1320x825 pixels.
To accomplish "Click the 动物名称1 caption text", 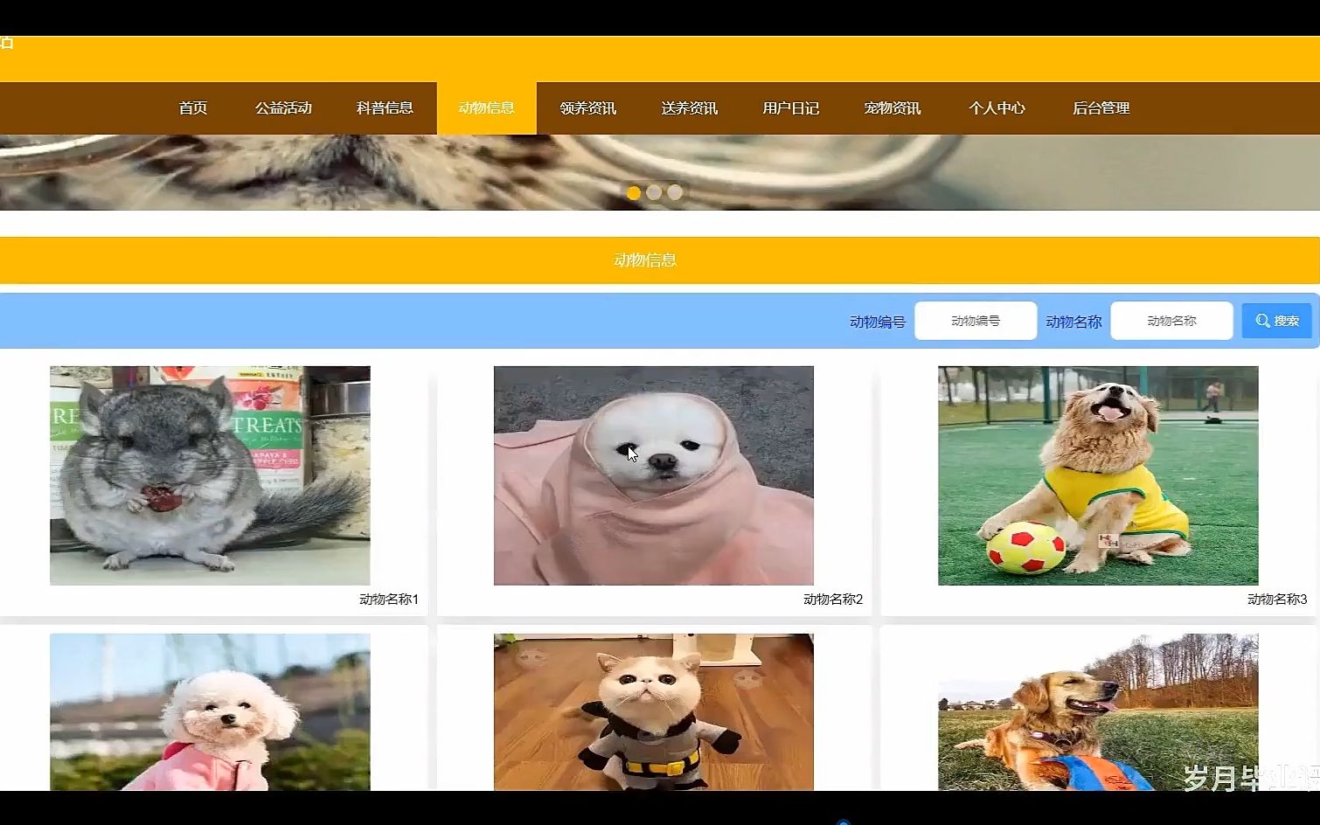I will [389, 600].
